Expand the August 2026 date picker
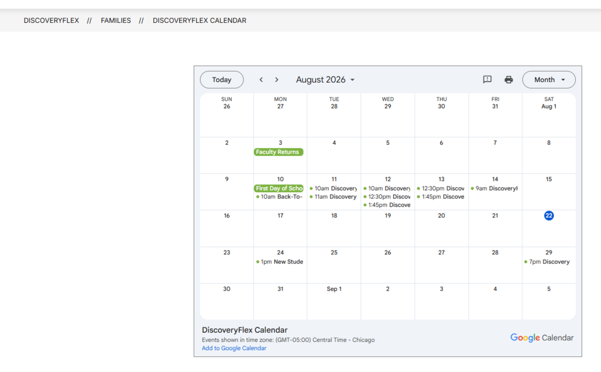 pyautogui.click(x=325, y=80)
